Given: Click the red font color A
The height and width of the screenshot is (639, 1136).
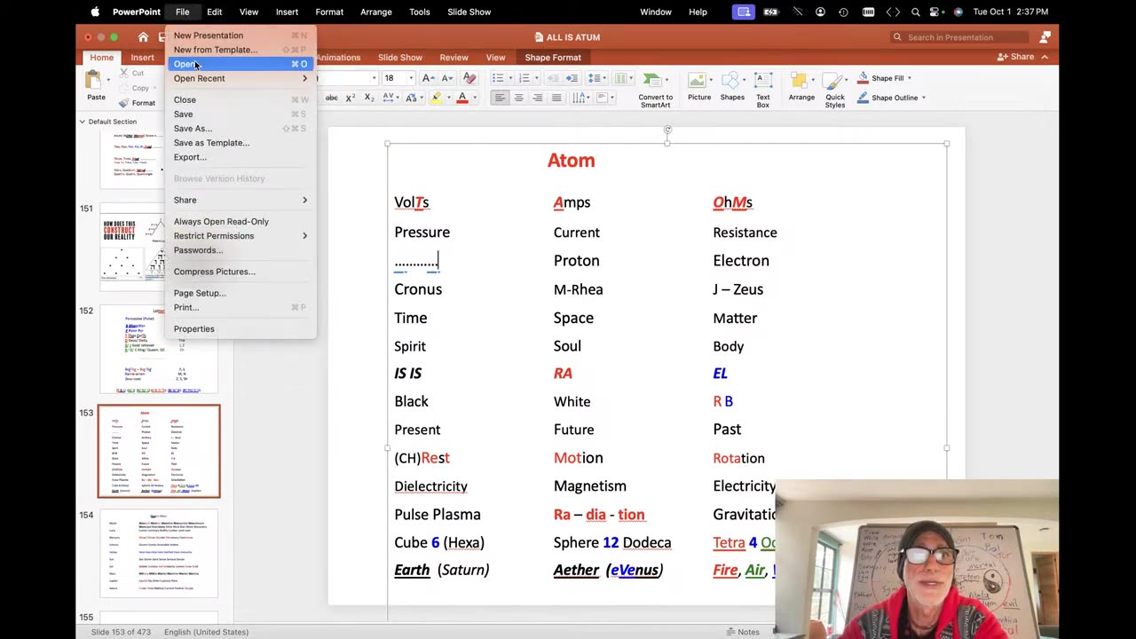Looking at the screenshot, I should click(461, 98).
